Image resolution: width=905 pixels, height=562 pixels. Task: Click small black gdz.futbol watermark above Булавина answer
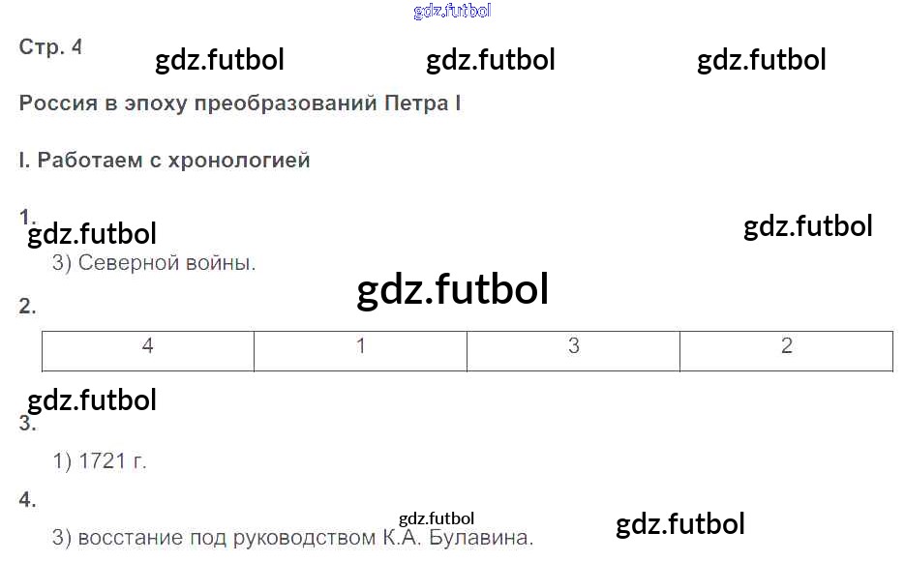pos(437,518)
